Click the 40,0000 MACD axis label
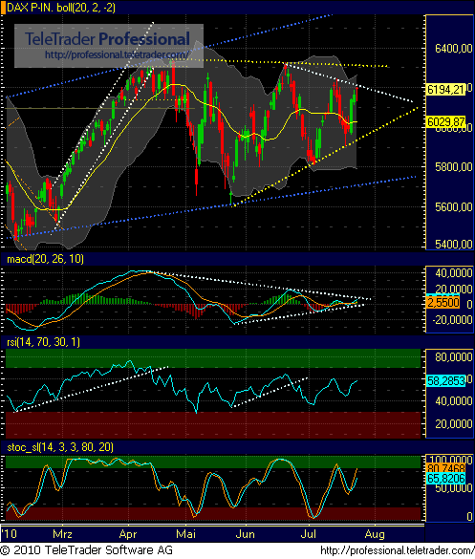 [x=454, y=273]
